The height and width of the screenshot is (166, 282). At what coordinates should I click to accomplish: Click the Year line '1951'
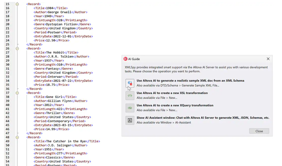click(49, 149)
